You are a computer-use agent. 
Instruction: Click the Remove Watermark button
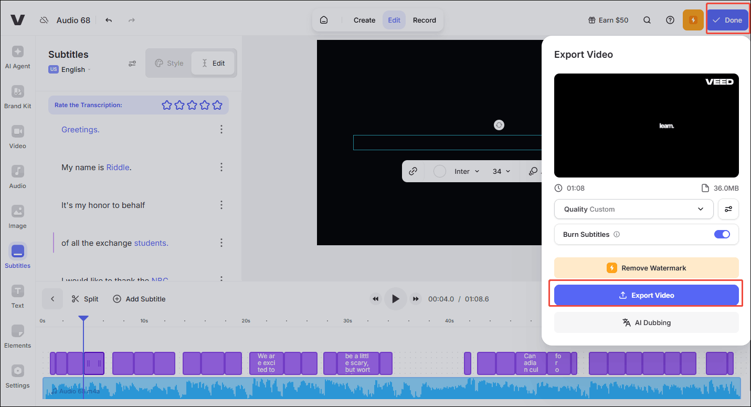click(x=646, y=268)
